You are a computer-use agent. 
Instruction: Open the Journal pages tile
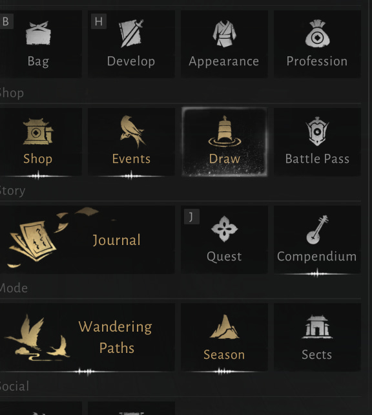[x=87, y=240]
